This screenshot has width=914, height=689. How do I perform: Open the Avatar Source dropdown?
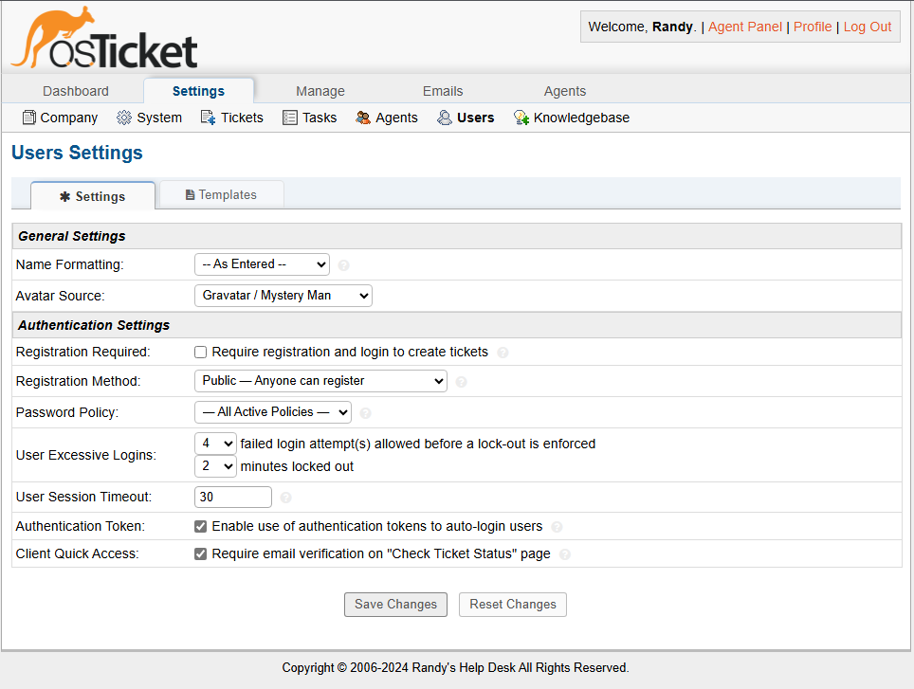pos(283,295)
